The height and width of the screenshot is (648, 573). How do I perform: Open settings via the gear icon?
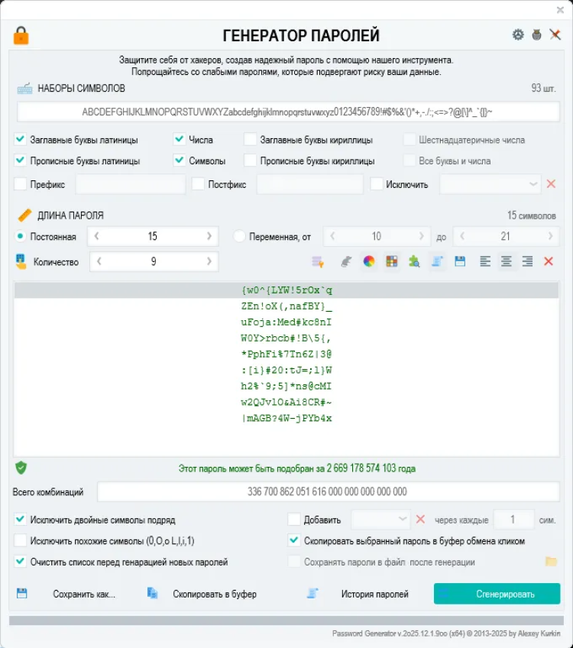coord(518,35)
